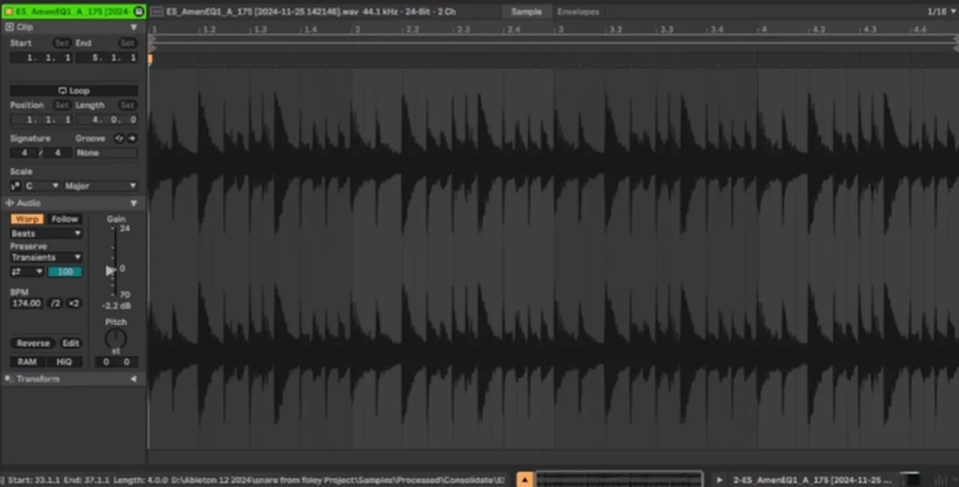Click the Groove hot-swap icon

118,139
